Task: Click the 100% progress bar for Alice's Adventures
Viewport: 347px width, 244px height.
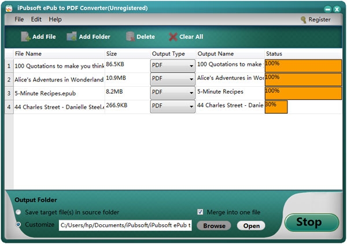Action: tap(303, 79)
